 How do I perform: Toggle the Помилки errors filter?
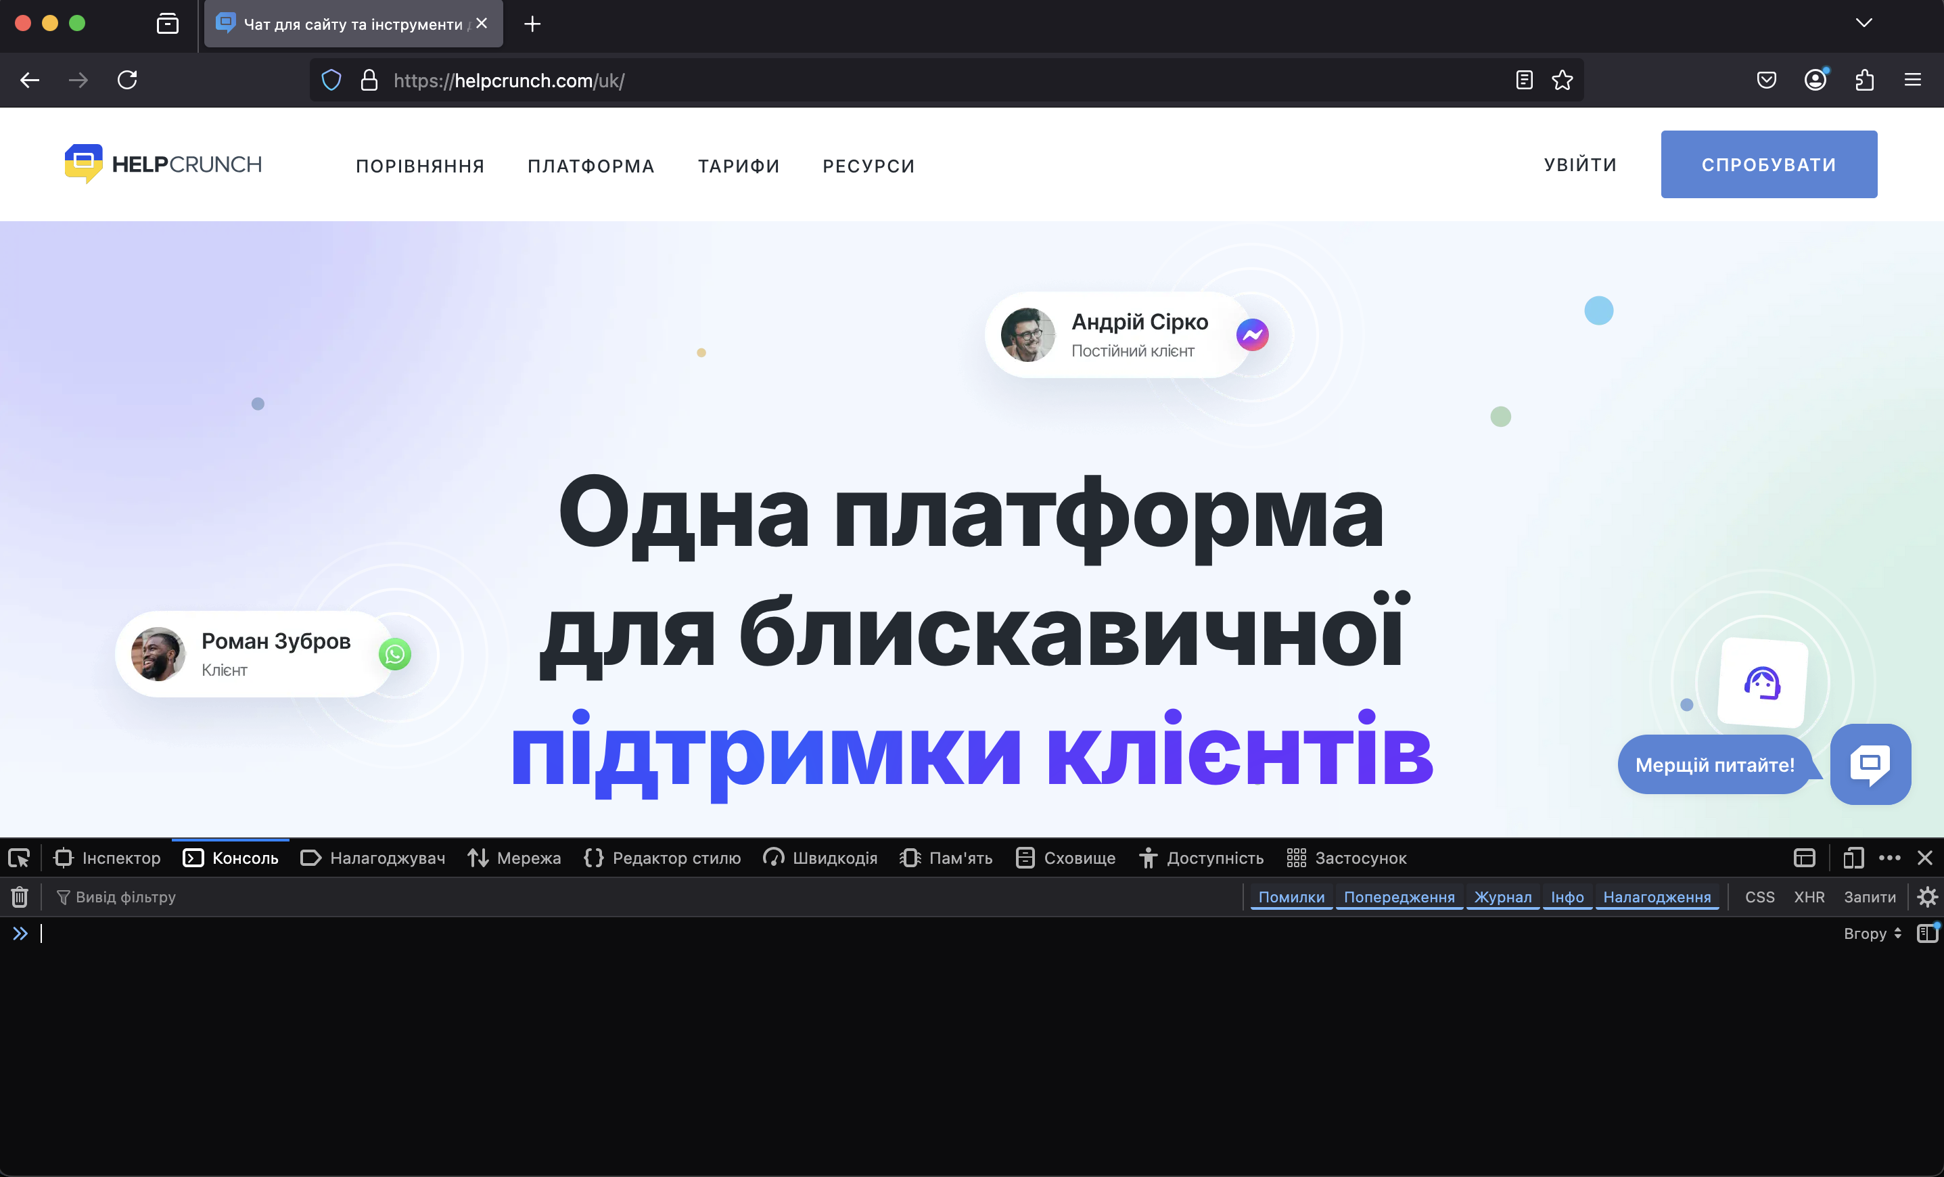click(x=1291, y=897)
